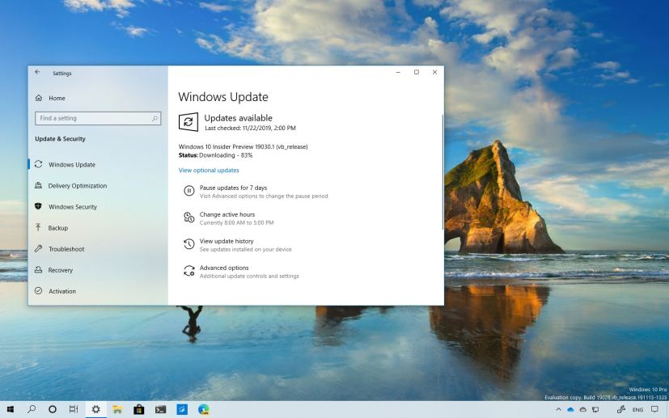Open the Action Center notifications icon
The width and height of the screenshot is (669, 418).
pos(655,409)
